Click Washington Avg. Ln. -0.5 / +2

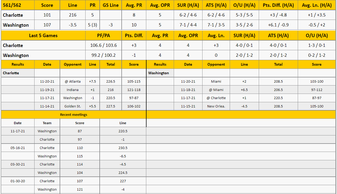click(x=317, y=25)
